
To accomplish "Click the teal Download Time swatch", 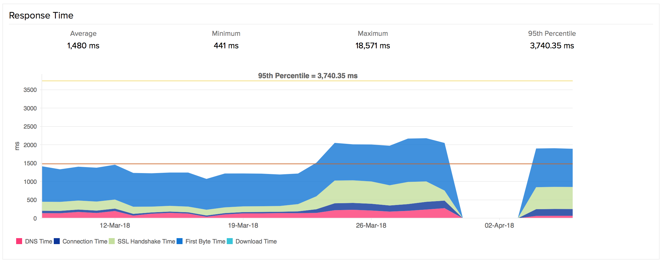I will click(230, 241).
